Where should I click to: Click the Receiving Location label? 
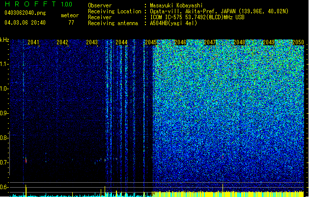coord(114,11)
